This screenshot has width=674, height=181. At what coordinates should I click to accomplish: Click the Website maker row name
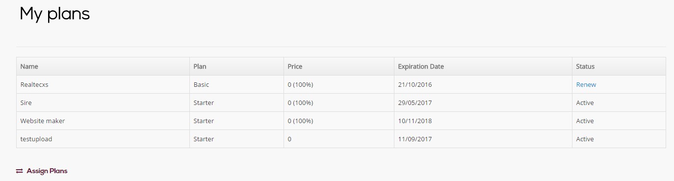pyautogui.click(x=43, y=121)
